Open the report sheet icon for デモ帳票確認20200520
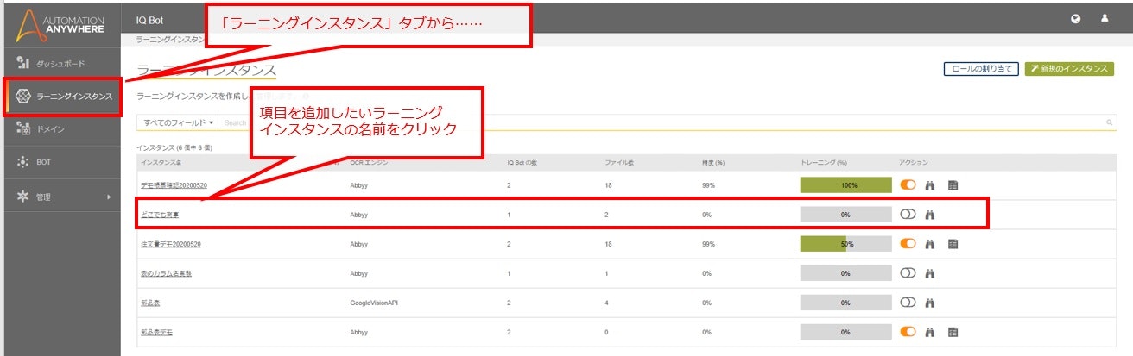 [953, 185]
